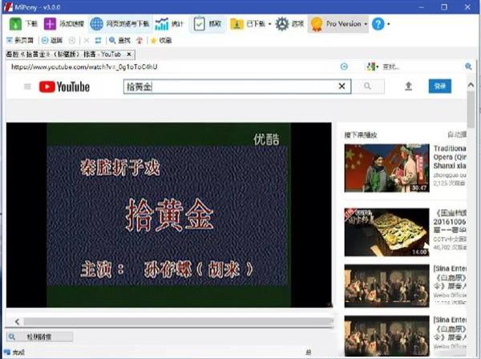This screenshot has height=359, width=481.
Task: Click the vertical scrollbar up arrow
Action: pos(471,85)
